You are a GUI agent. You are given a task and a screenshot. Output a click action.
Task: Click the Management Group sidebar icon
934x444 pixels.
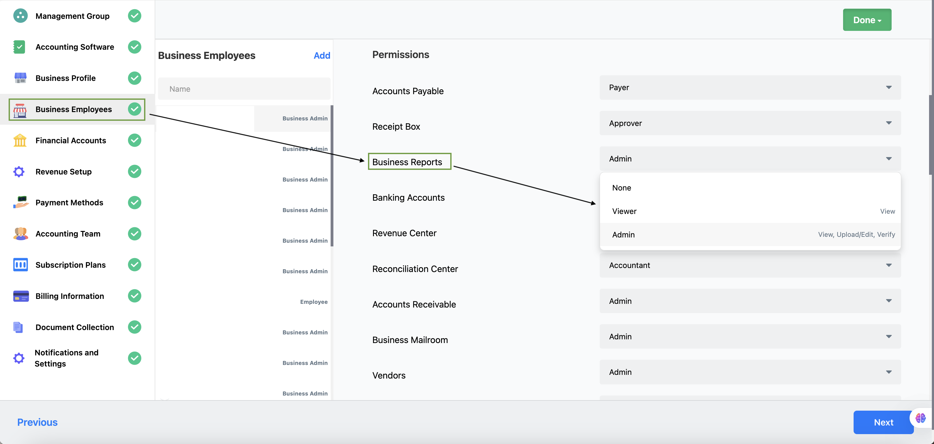(x=20, y=15)
